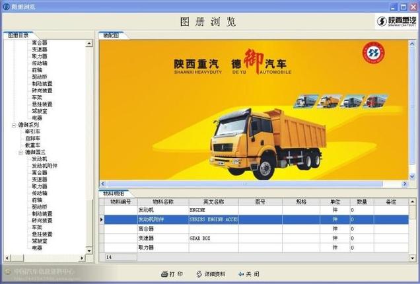Click the 关闭 close button at bottom
The image size is (420, 284).
coord(248,274)
